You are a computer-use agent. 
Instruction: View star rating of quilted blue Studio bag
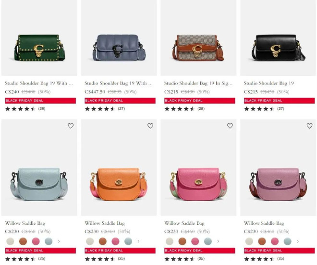(100, 109)
